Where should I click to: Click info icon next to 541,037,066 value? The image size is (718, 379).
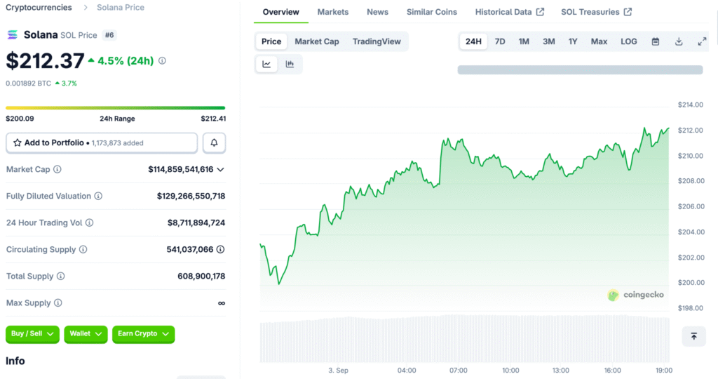point(221,249)
